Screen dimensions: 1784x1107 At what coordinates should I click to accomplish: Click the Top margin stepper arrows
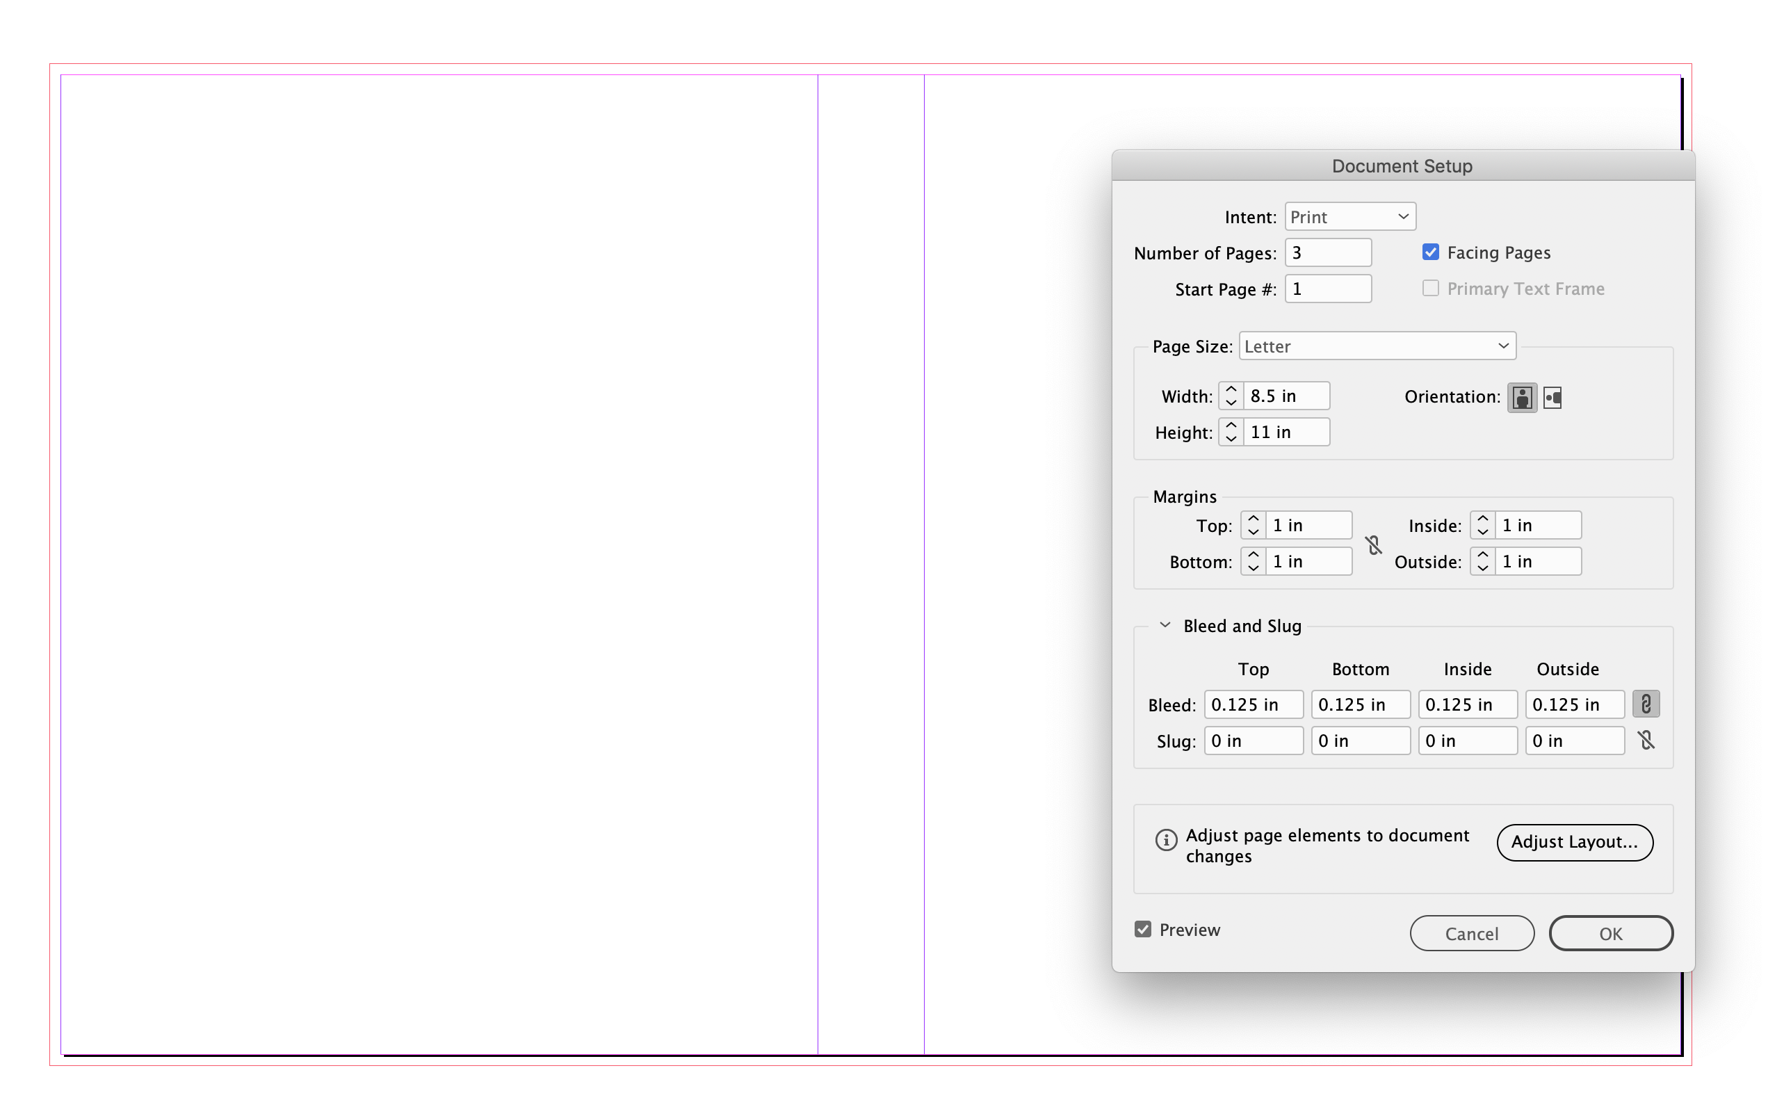coord(1253,525)
